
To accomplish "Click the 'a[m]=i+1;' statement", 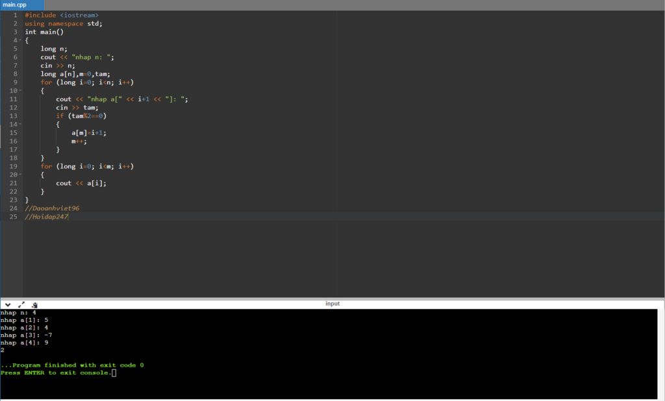I will coord(89,132).
